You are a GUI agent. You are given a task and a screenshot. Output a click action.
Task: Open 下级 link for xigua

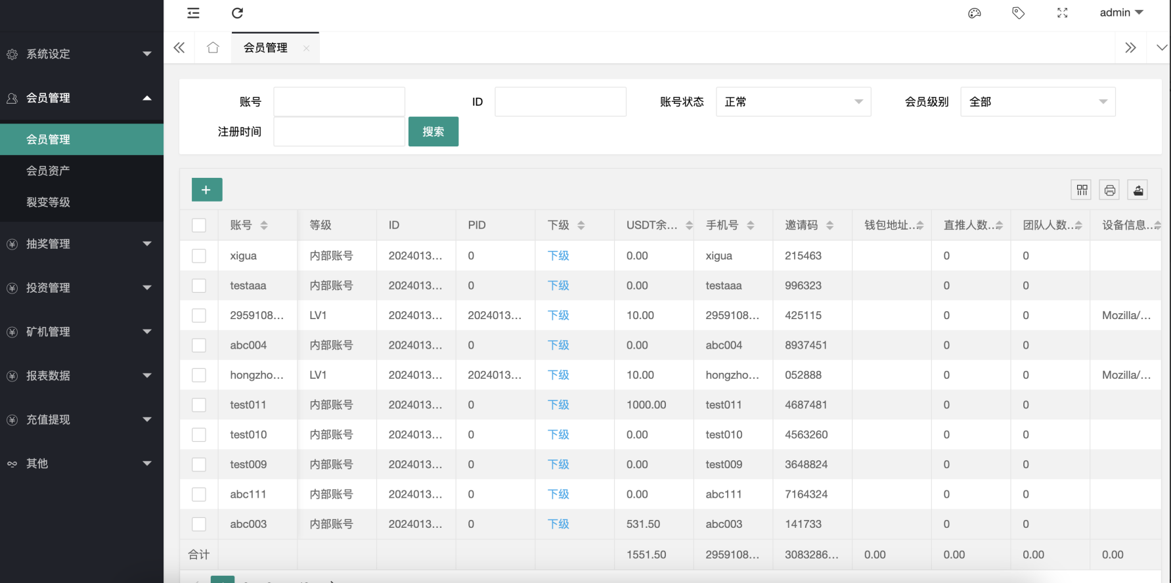click(558, 256)
